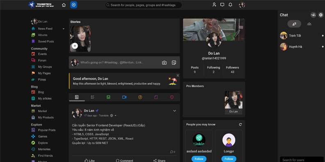The width and height of the screenshot is (325, 162).
Task: Click the YoungTech logo
Action: 41,4
